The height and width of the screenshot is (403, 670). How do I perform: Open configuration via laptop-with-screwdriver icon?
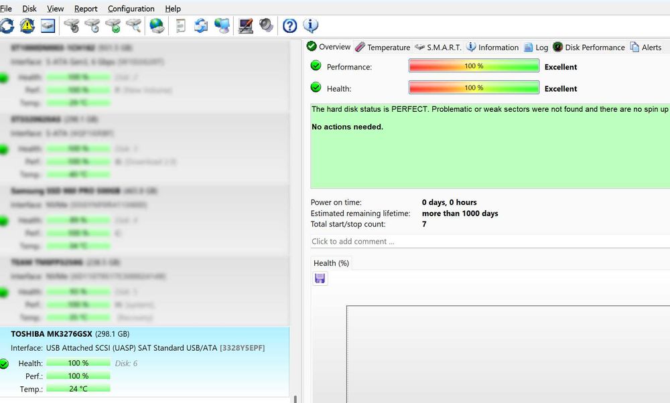[246, 25]
